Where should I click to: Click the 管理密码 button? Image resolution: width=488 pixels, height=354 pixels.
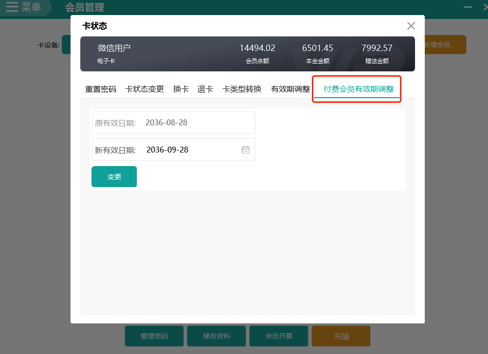pyautogui.click(x=154, y=336)
